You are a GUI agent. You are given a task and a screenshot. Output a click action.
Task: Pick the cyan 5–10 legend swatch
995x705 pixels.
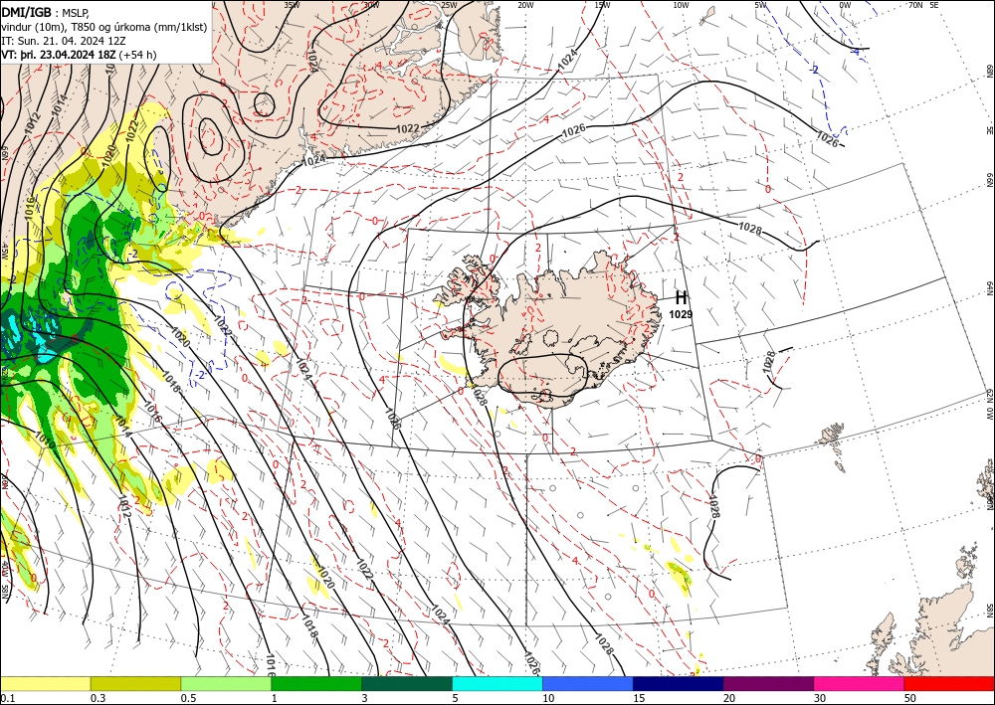pyautogui.click(x=497, y=683)
